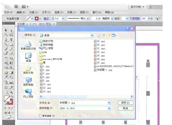Select the Magic Wand tool
This screenshot has height=125, width=172.
click(x=6, y=35)
